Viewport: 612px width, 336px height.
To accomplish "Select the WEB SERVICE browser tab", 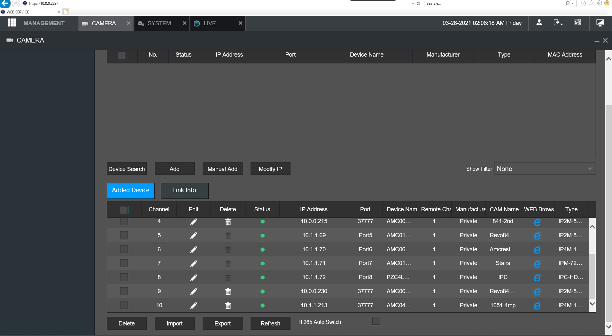I will click(30, 12).
